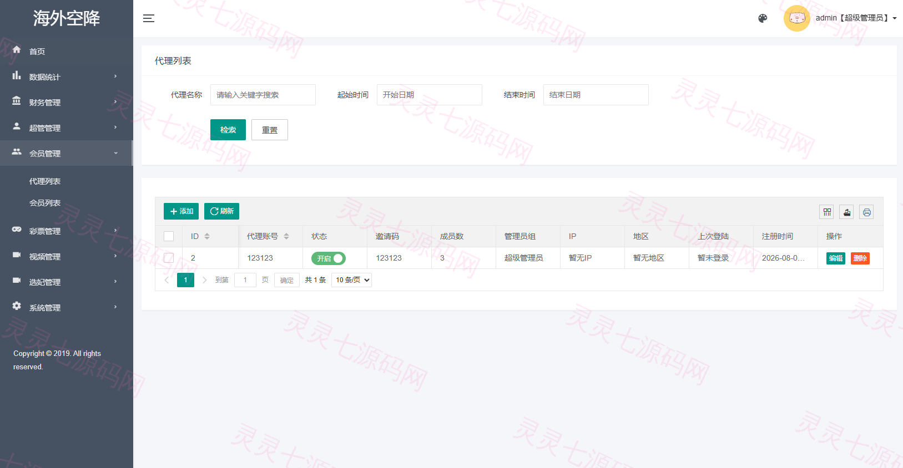903x468 pixels.
Task: Expand 选妃管理 menu chevron
Action: [x=115, y=282]
